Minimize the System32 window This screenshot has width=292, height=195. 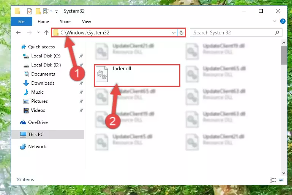click(243, 11)
